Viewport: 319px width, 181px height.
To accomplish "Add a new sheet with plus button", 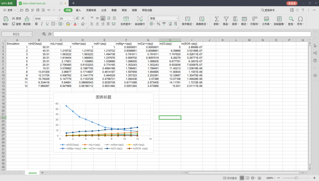I will tap(42, 173).
